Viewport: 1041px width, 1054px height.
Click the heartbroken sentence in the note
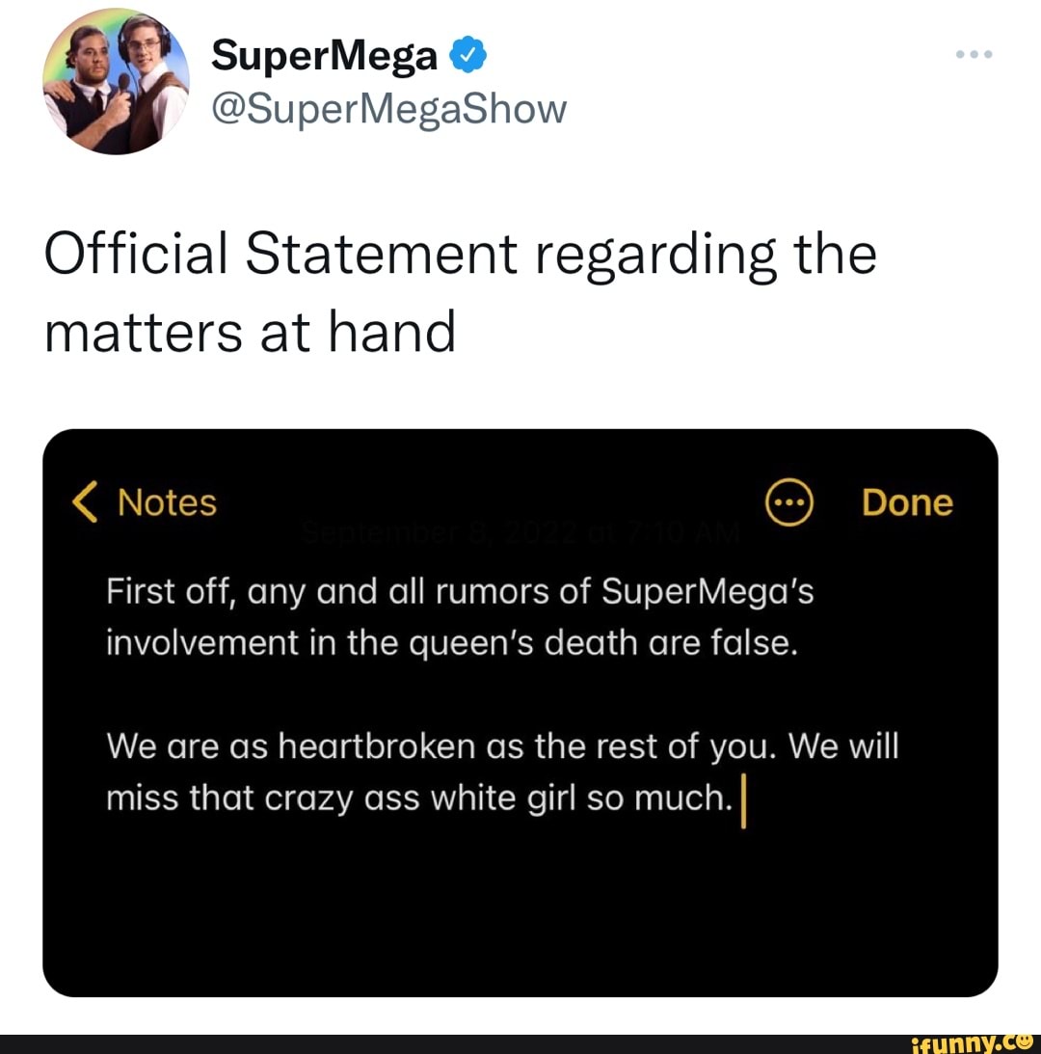pos(501,744)
